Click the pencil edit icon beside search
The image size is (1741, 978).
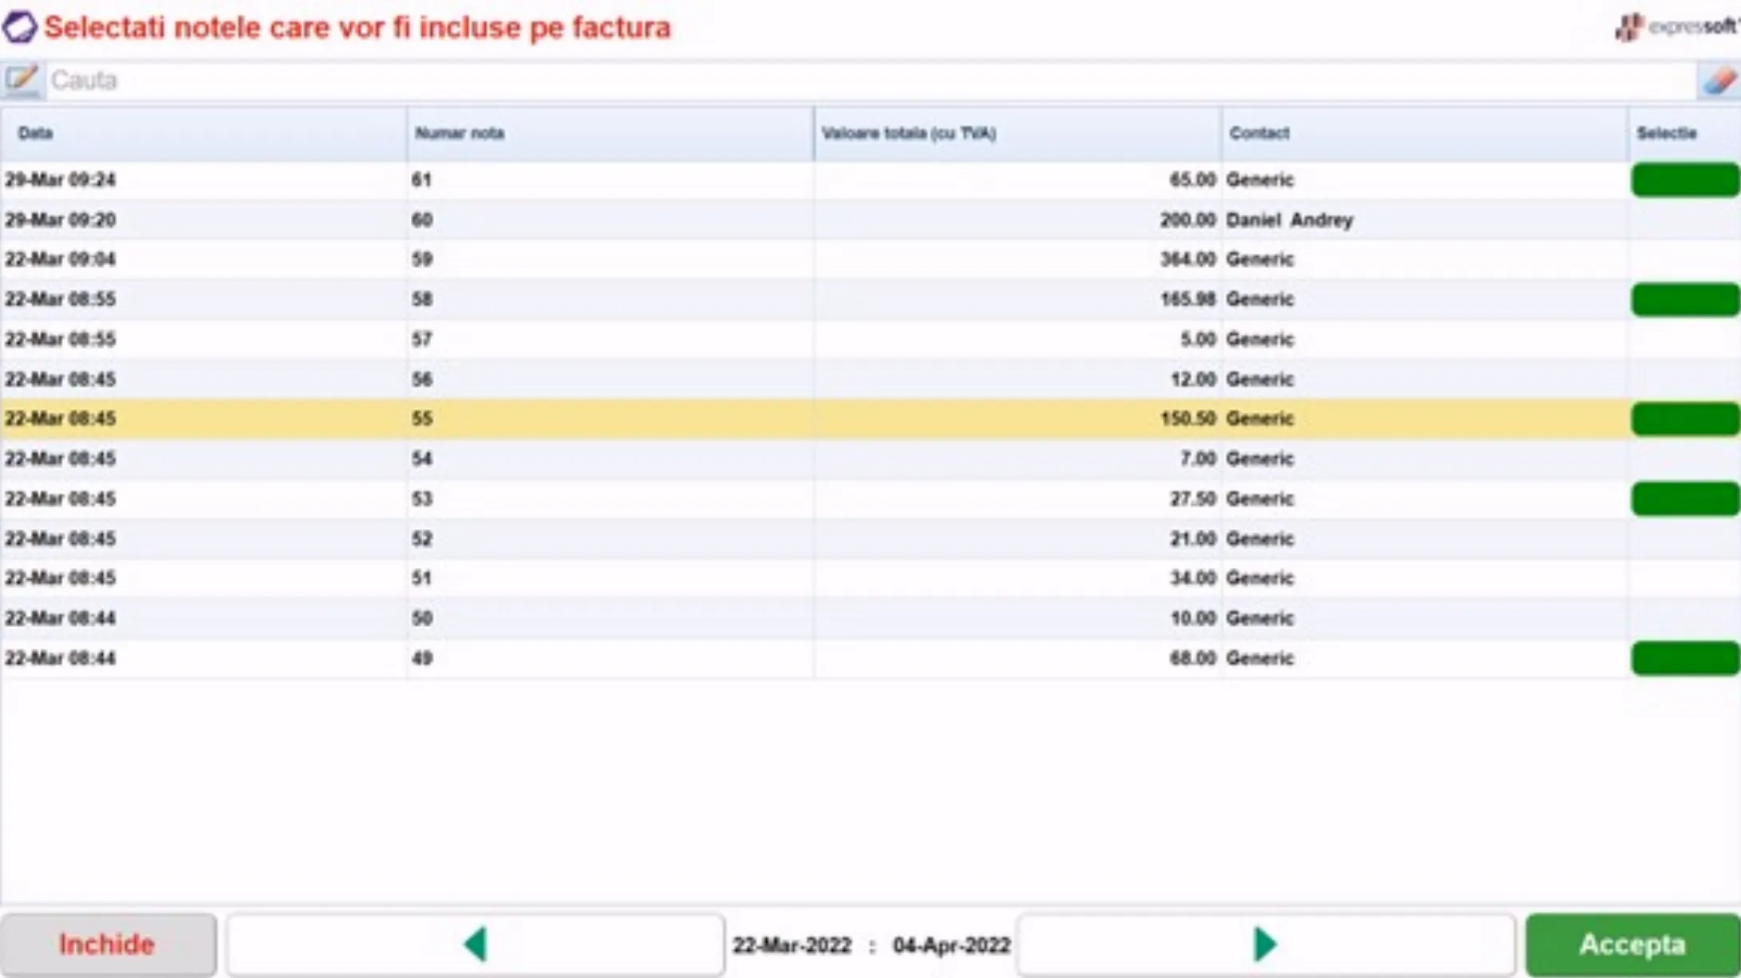pos(22,80)
